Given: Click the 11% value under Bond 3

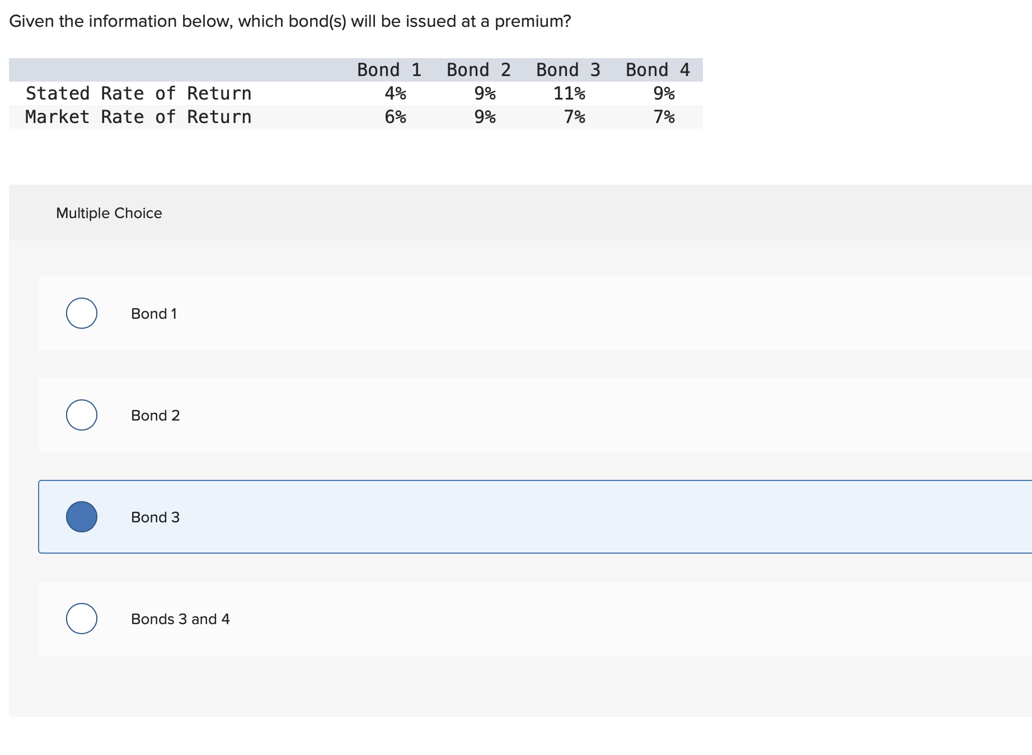Looking at the screenshot, I should [570, 93].
